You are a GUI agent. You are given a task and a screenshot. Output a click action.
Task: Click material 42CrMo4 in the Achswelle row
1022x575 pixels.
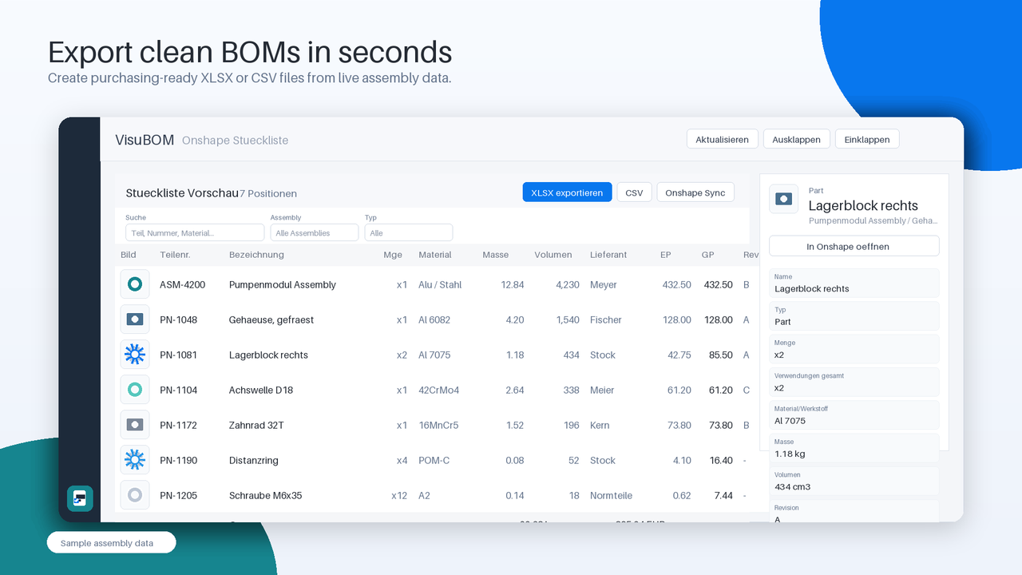(x=439, y=390)
